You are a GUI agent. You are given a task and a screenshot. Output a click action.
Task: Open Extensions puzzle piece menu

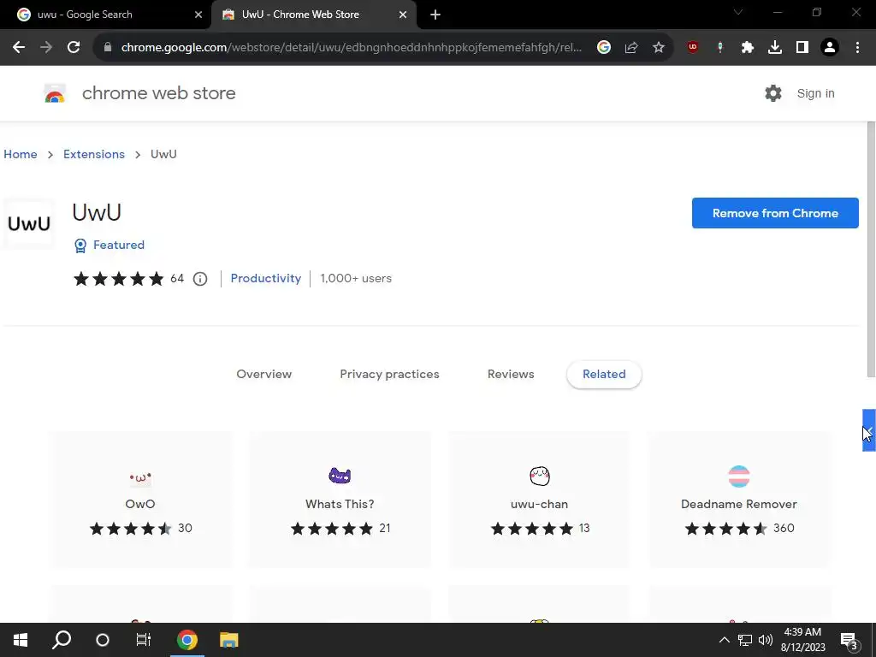pyautogui.click(x=748, y=48)
